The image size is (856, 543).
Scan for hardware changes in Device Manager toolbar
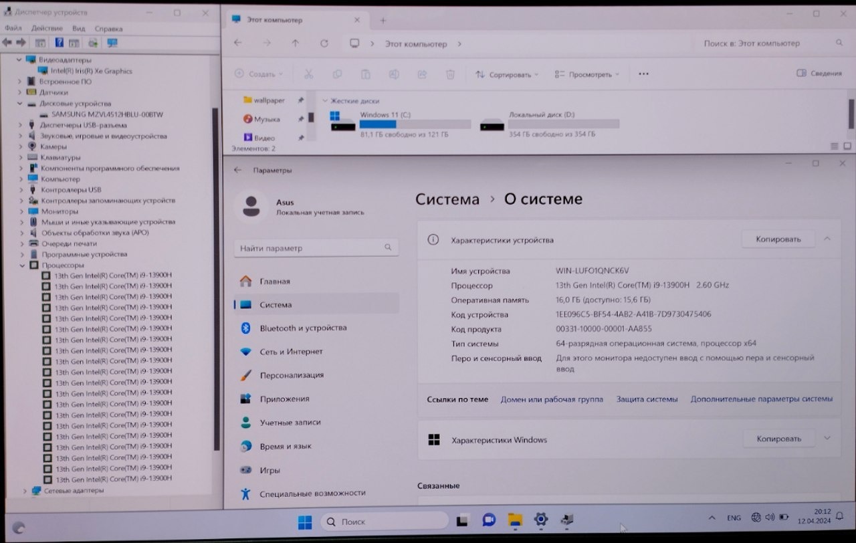pyautogui.click(x=112, y=43)
